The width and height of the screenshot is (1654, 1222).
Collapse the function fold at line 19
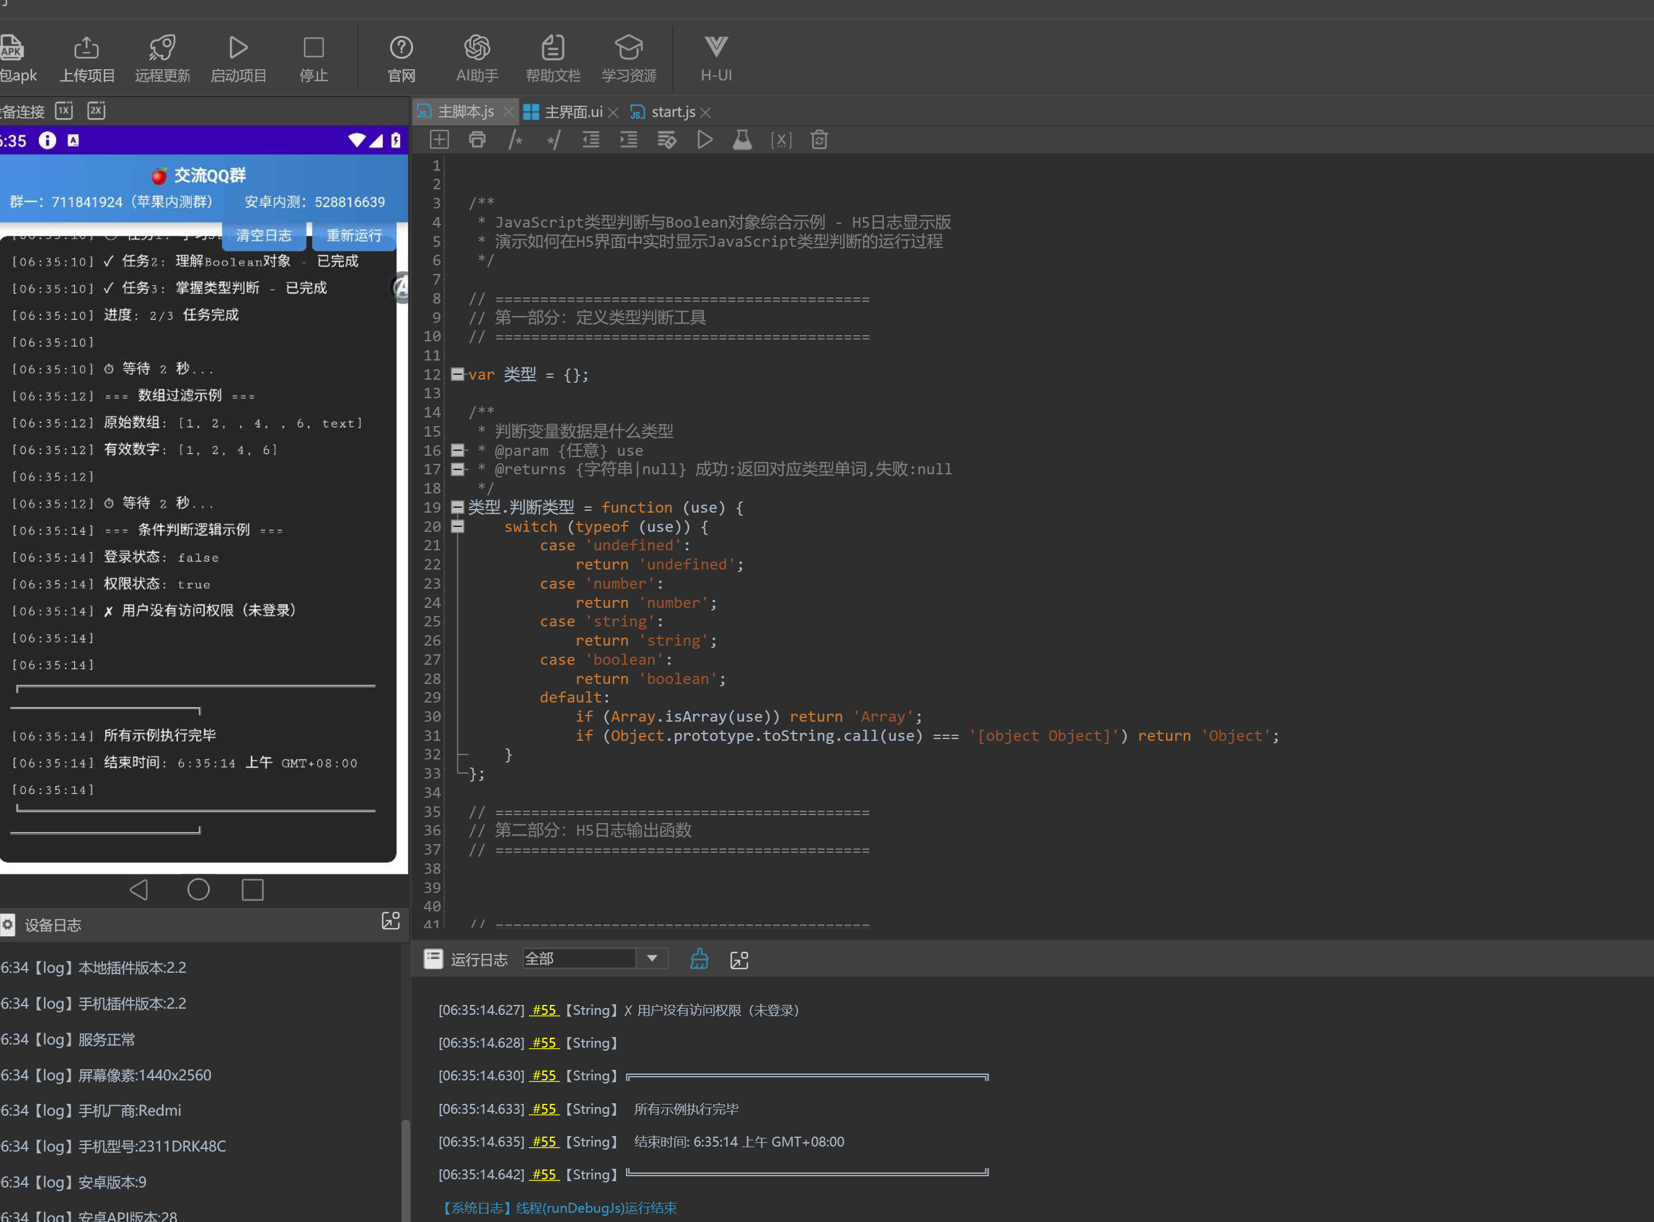pyautogui.click(x=457, y=508)
